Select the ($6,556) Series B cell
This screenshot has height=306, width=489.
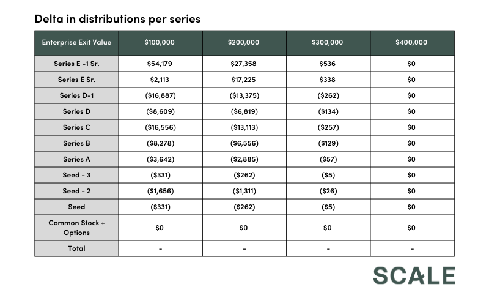click(244, 143)
